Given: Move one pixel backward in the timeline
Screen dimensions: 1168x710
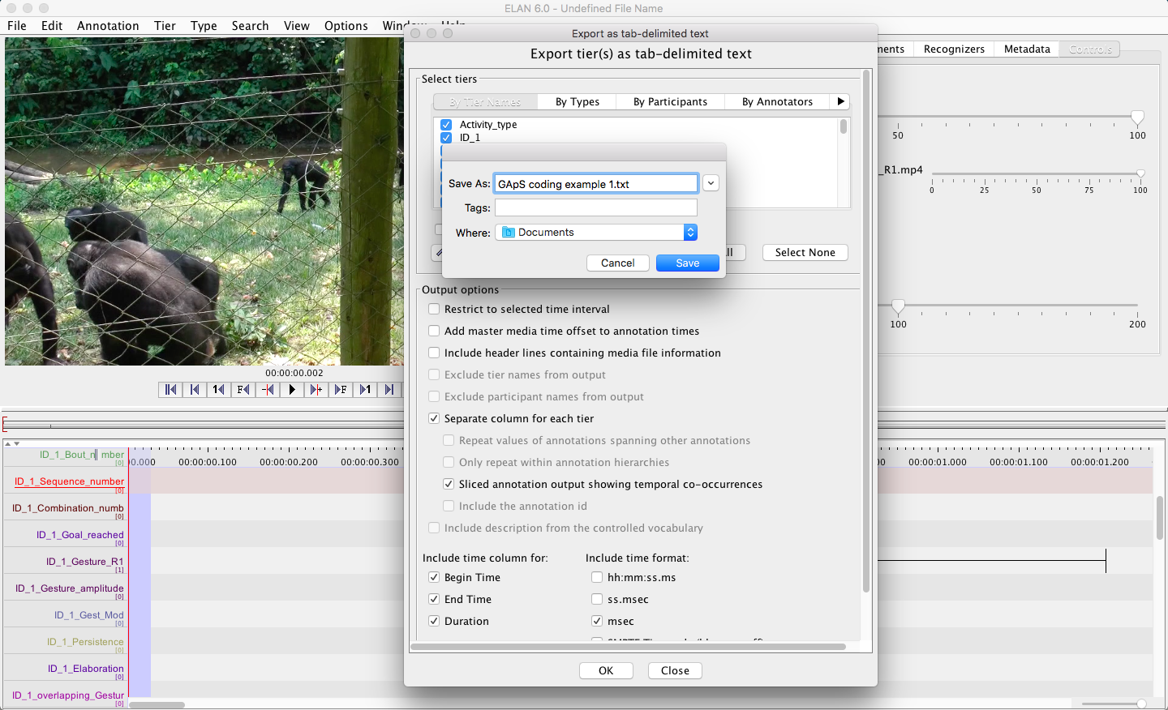Looking at the screenshot, I should [x=268, y=390].
